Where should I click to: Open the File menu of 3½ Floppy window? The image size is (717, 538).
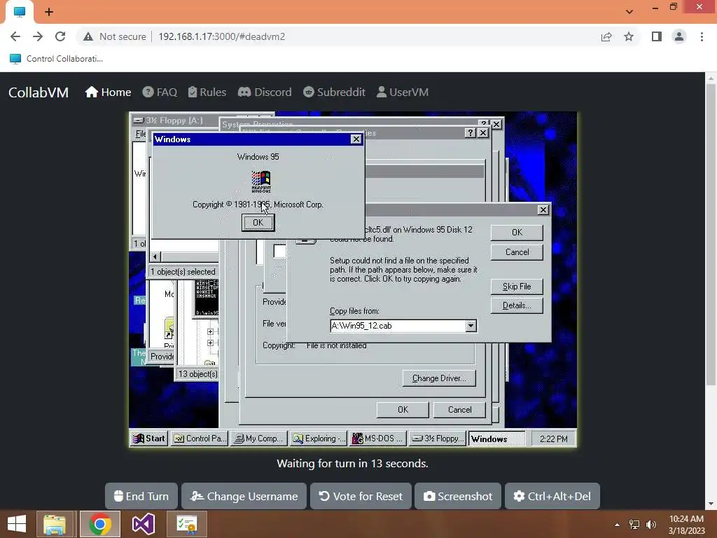coord(140,134)
